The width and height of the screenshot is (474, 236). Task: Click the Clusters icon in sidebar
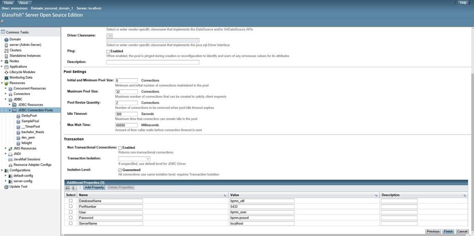(6, 50)
